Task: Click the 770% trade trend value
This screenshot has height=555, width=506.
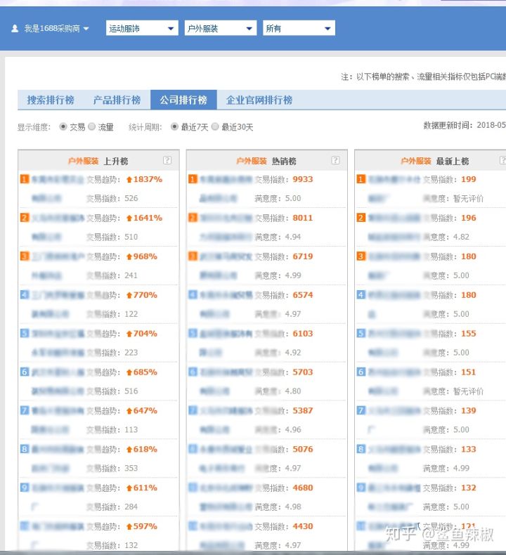Action: pyautogui.click(x=145, y=295)
